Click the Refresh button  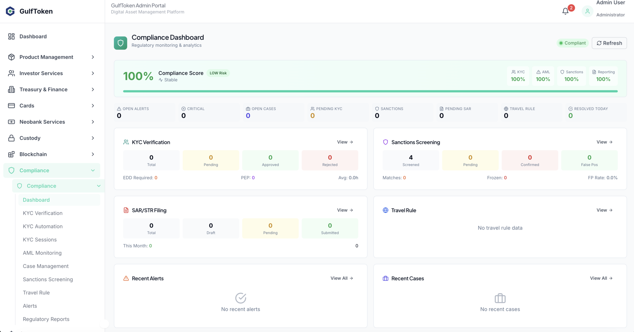pos(609,43)
